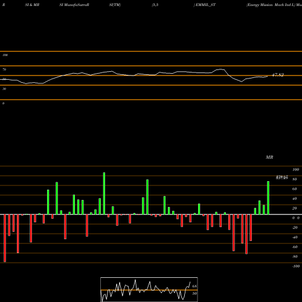Select the last green MR bar on the right

pyautogui.click(x=268, y=198)
